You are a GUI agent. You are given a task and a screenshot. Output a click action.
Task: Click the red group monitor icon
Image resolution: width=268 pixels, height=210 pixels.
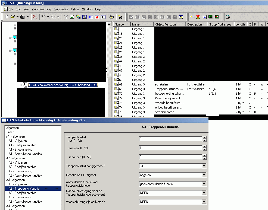pos(217,17)
